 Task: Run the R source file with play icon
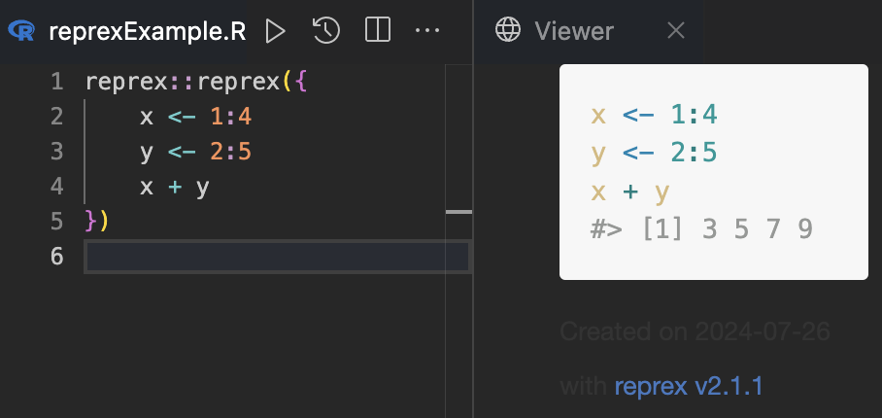(x=276, y=31)
